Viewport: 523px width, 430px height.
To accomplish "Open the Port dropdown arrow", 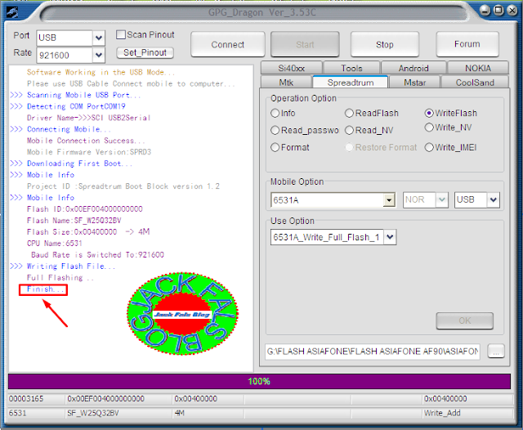I will pyautogui.click(x=98, y=38).
